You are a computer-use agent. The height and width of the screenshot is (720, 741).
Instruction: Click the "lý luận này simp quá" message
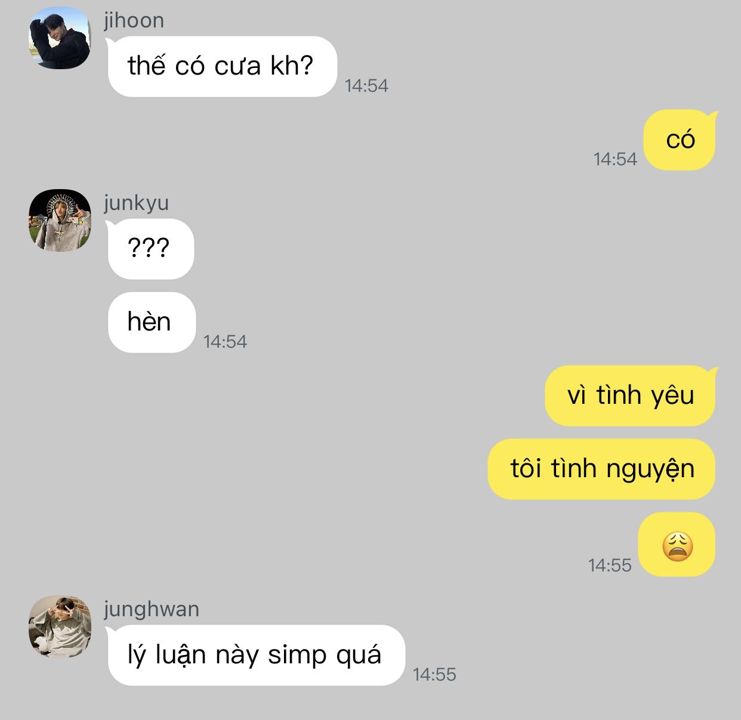256,655
